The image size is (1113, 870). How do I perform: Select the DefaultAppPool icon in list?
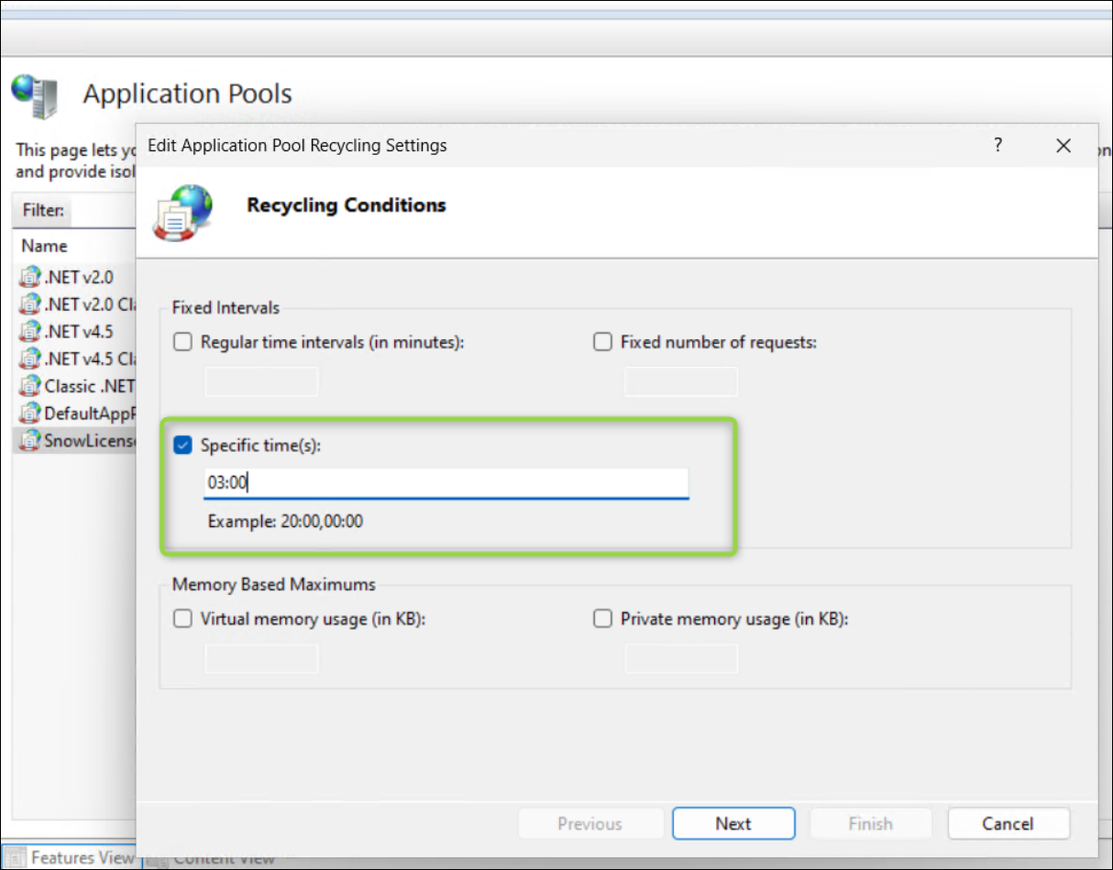pos(31,413)
